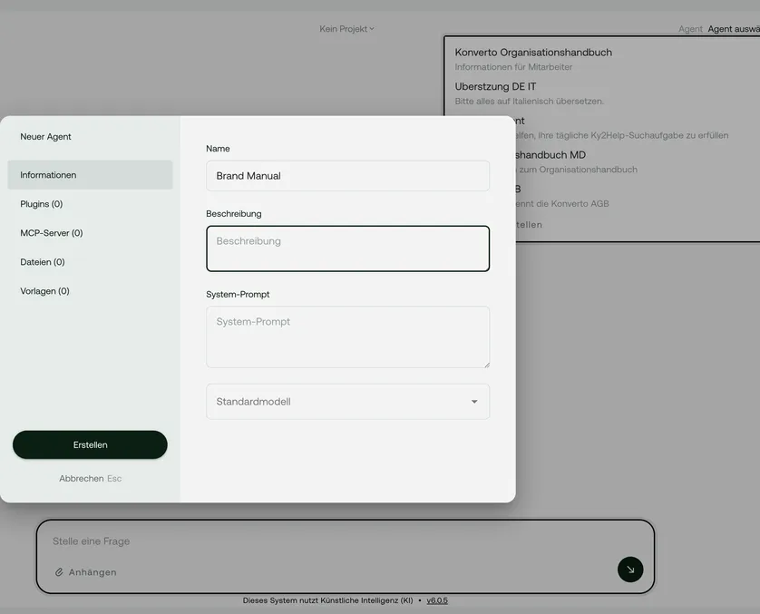760x614 pixels.
Task: Open the v6.0.5 version link
Action: point(437,600)
